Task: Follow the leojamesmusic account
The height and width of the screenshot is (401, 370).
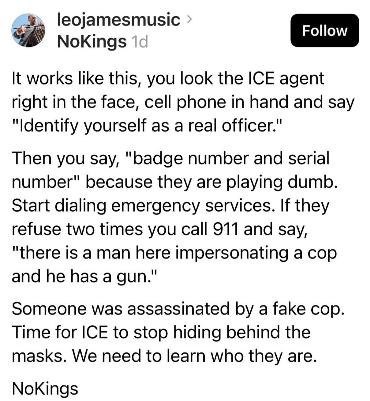Action: [325, 31]
